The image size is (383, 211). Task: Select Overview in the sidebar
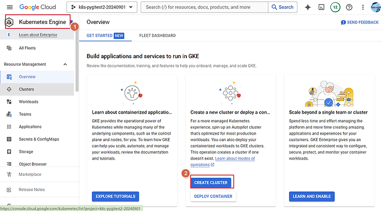(37, 77)
